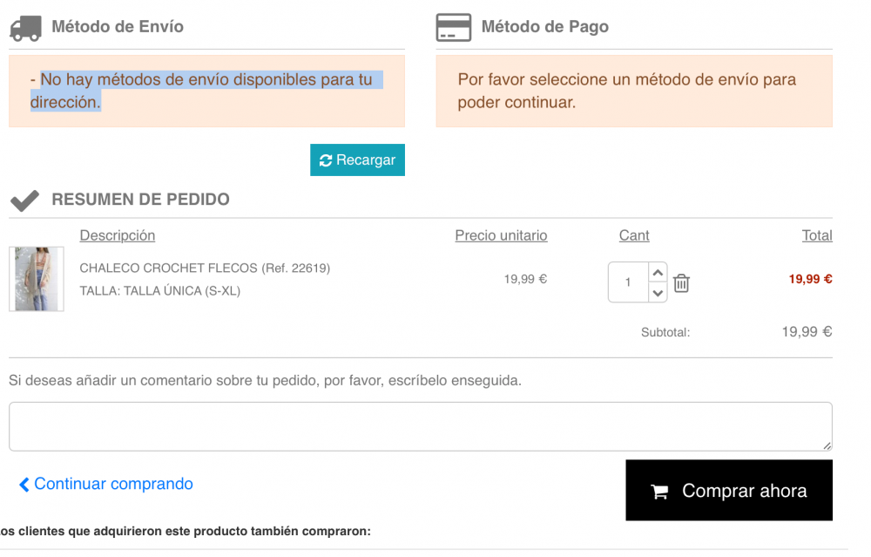Viewport: 871px width, 557px height.
Task: Click the Precio unitario column header
Action: pos(501,235)
